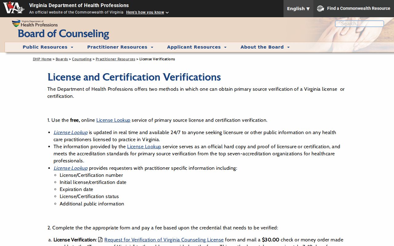The height and width of the screenshot is (246, 394).
Task: Click the License Verifications breadcrumb text
Action: [157, 59]
